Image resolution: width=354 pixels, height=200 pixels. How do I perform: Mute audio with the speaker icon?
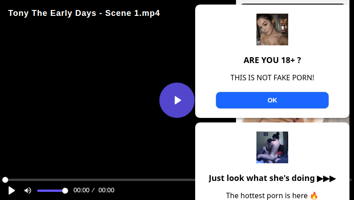pos(28,190)
